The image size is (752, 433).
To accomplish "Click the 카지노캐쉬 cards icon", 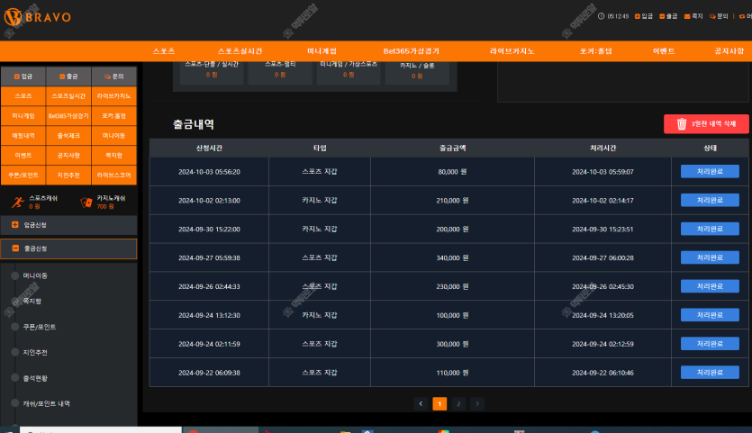I will (86, 202).
